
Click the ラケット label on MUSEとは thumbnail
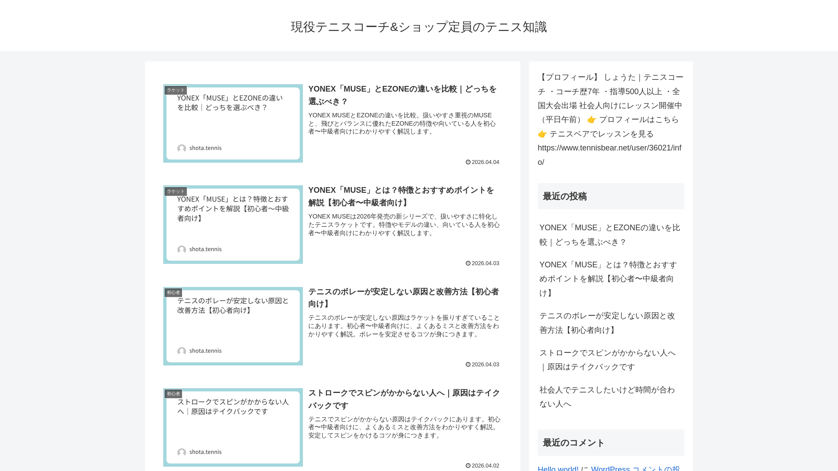[x=175, y=191]
